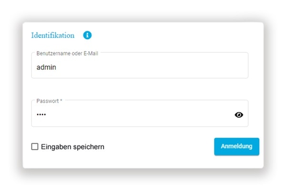
Task: Click the blue info icon beside Identifikation
Action: click(87, 35)
